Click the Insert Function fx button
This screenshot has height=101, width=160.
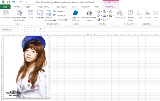pyautogui.click(x=40, y=29)
